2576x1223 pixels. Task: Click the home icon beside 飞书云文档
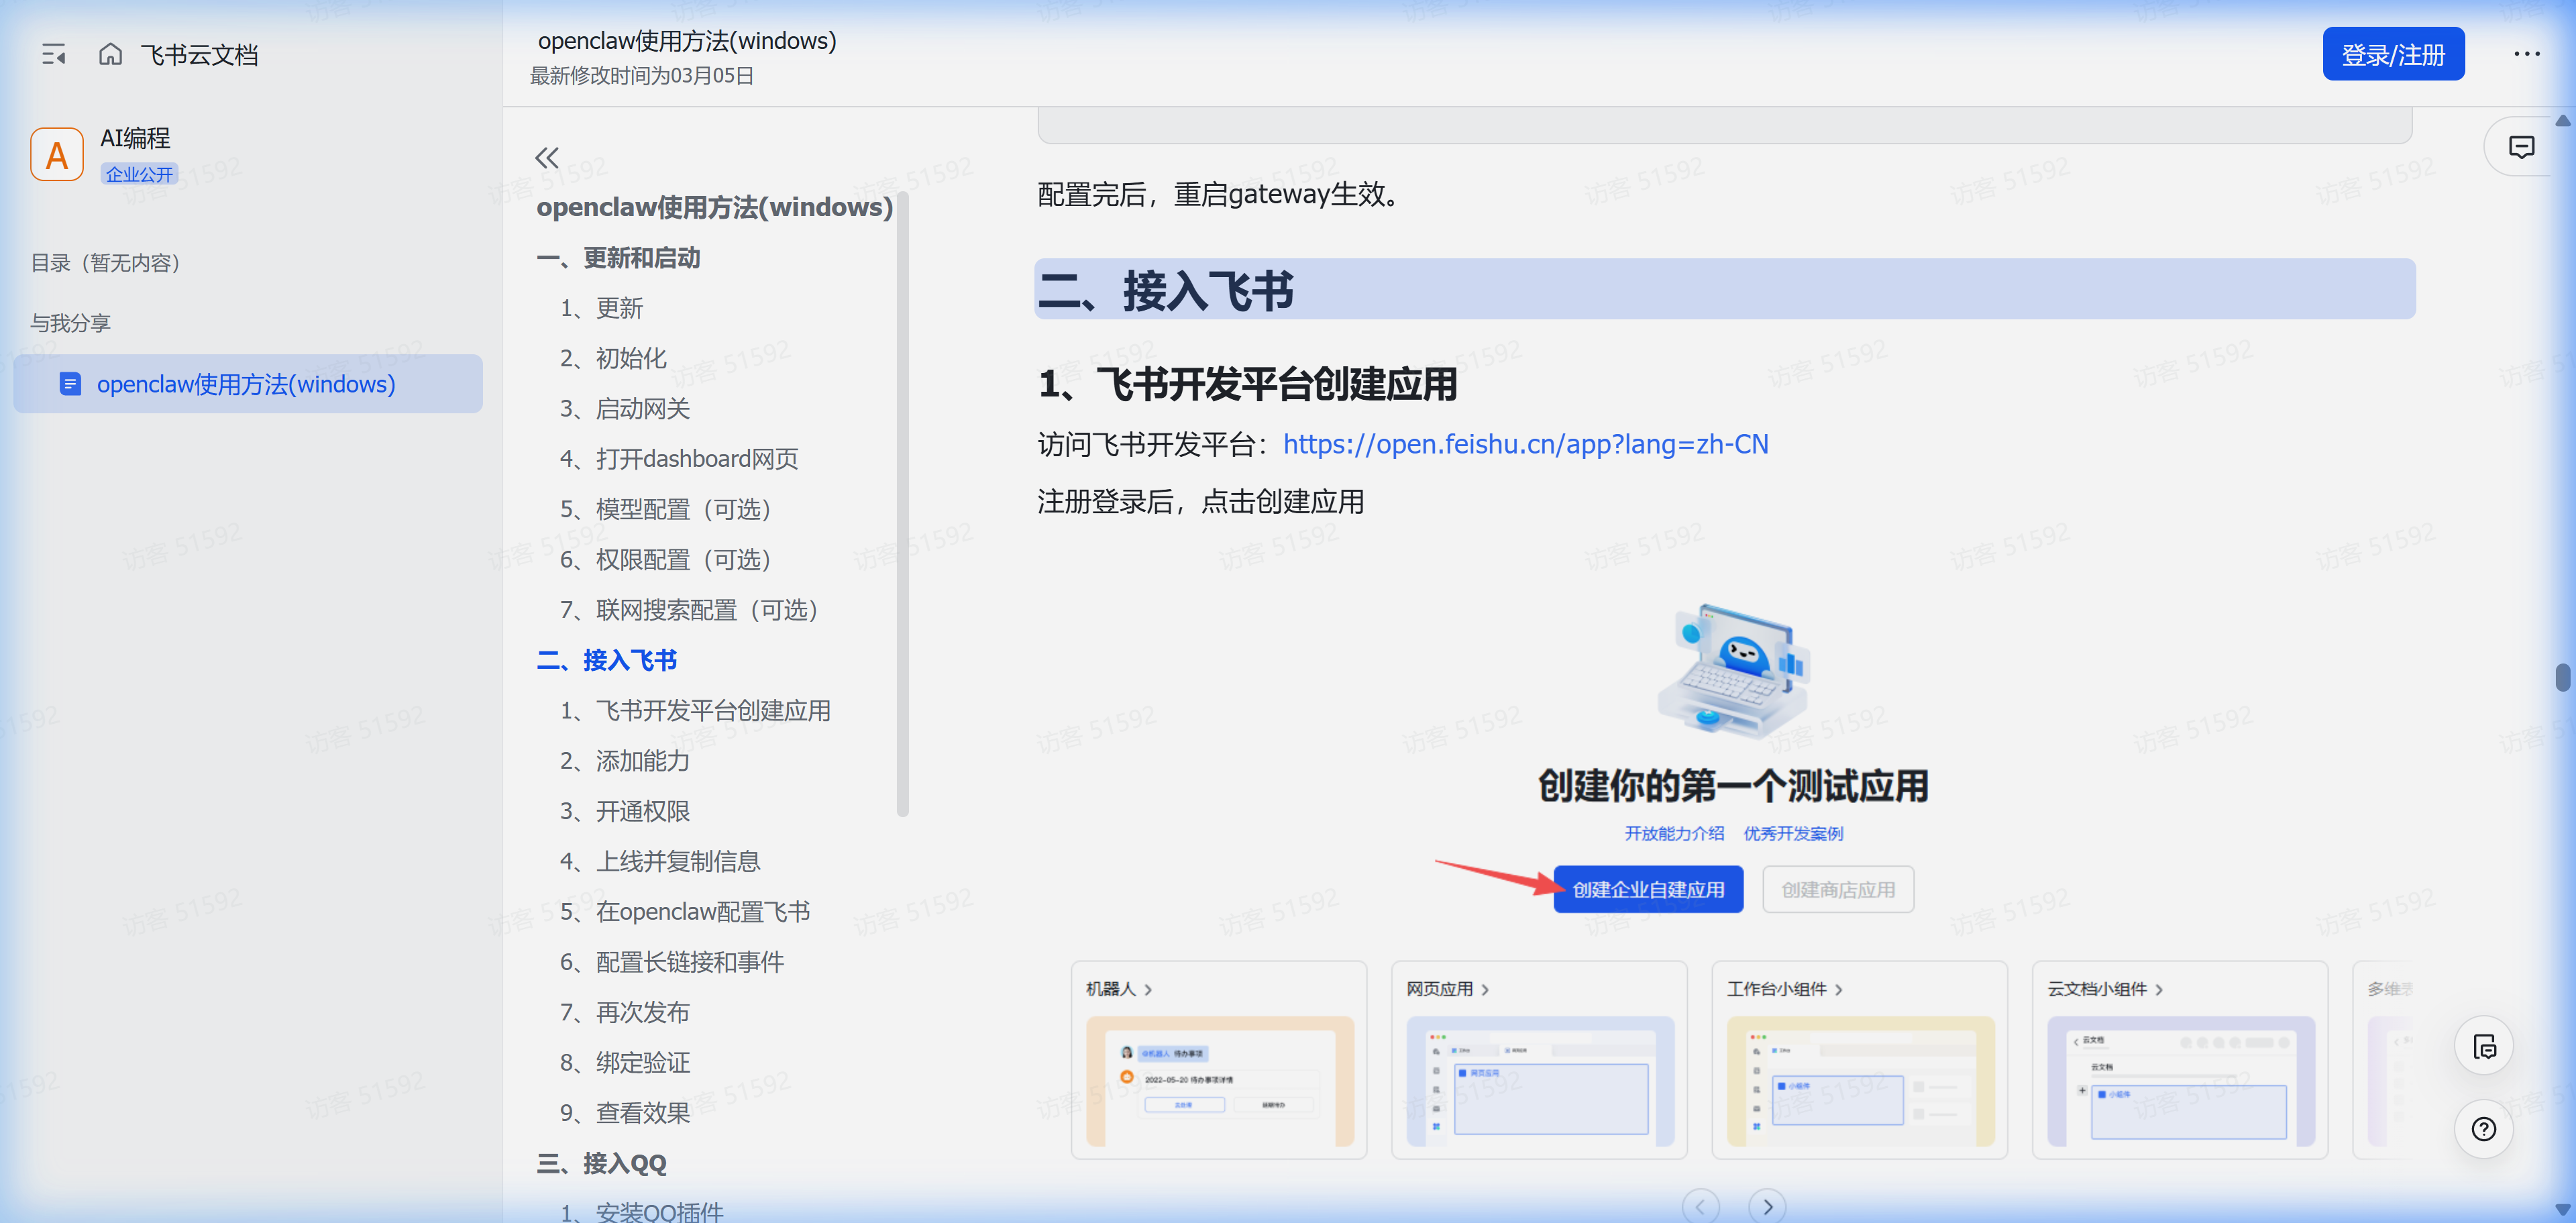pyautogui.click(x=110, y=54)
